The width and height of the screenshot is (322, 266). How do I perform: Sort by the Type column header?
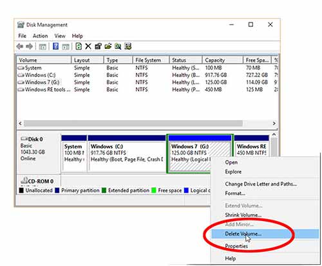[x=118, y=60]
